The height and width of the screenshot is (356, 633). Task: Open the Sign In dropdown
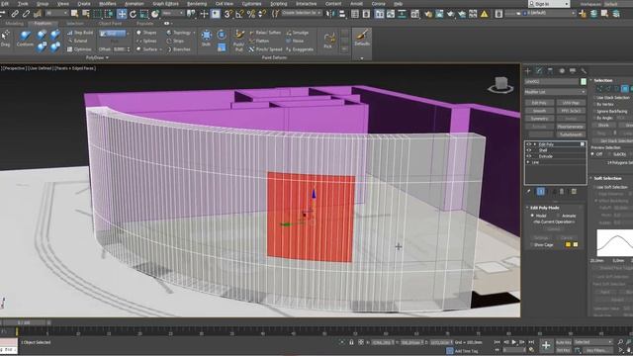click(x=549, y=4)
